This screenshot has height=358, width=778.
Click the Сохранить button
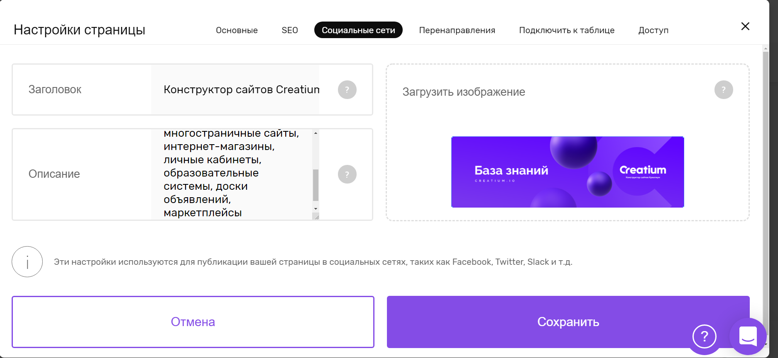(x=568, y=322)
